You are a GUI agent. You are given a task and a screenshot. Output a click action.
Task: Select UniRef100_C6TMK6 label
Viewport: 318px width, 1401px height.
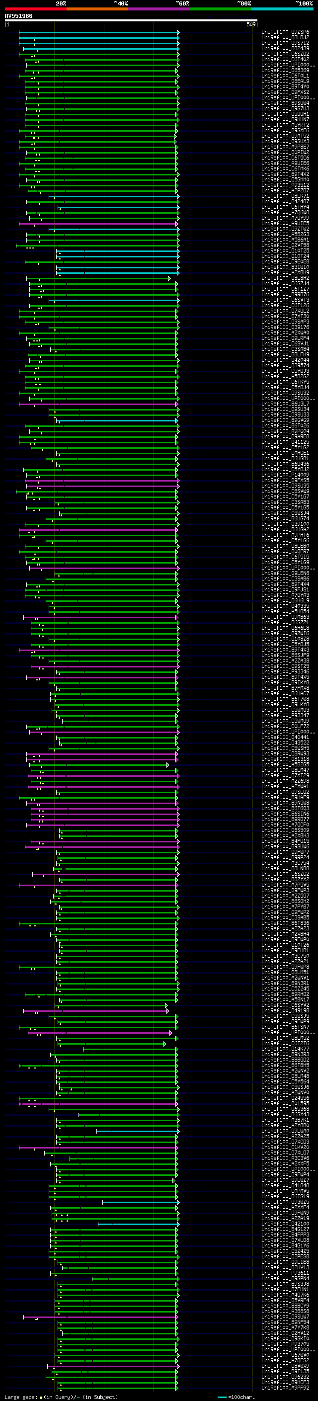click(x=285, y=168)
